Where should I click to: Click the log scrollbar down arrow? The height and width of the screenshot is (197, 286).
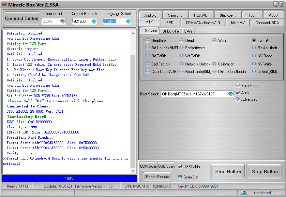coord(133,171)
